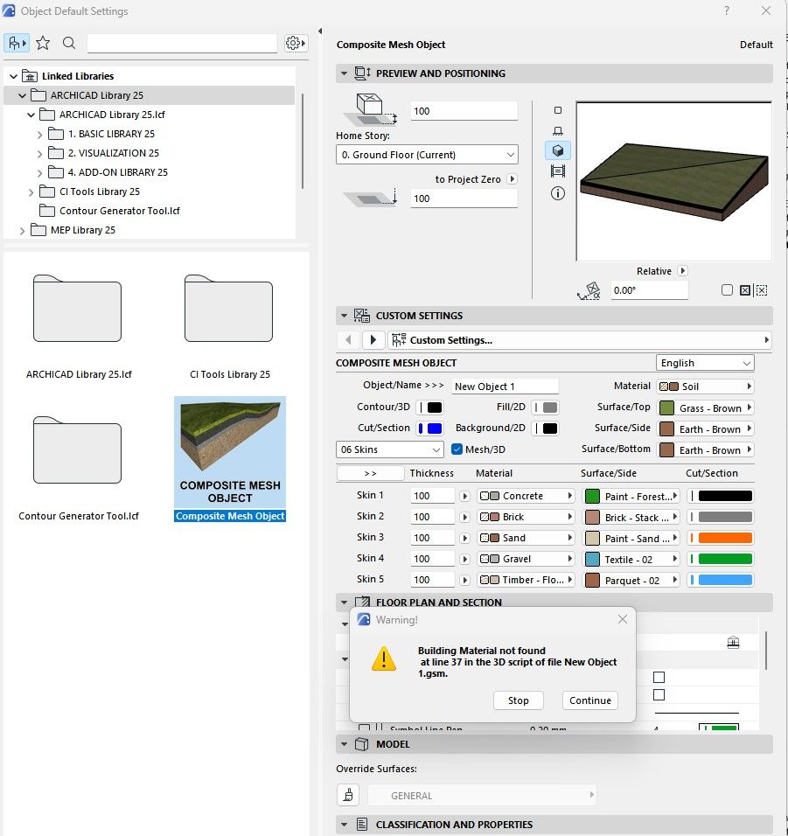Screen dimensions: 788x836
Task: Open the Custom Settings page menu
Action: click(x=580, y=339)
